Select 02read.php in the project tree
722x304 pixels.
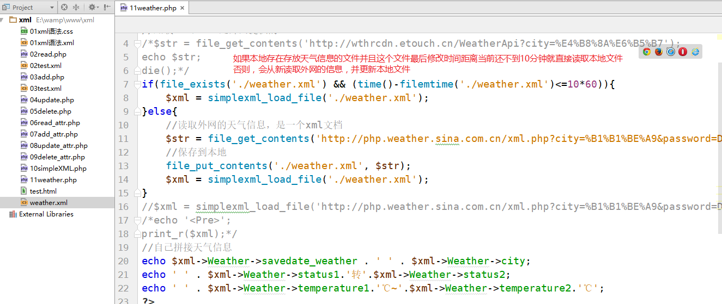[48, 54]
